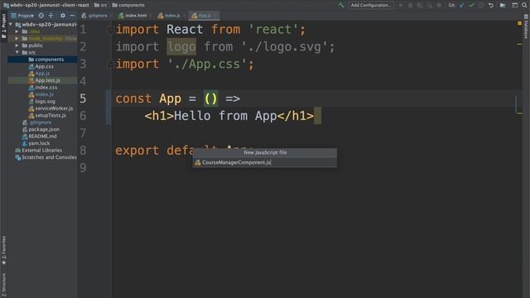This screenshot has width=530, height=298.
Task: Click the fold arrow at line 1
Action: point(110,30)
